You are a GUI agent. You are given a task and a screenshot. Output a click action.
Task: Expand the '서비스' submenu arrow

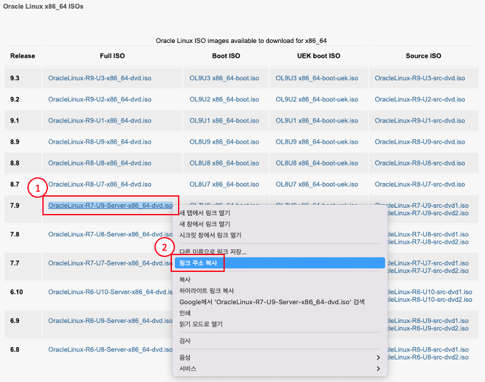(x=378, y=369)
